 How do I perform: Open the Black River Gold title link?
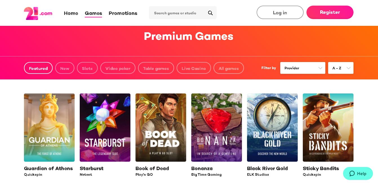[x=267, y=168]
